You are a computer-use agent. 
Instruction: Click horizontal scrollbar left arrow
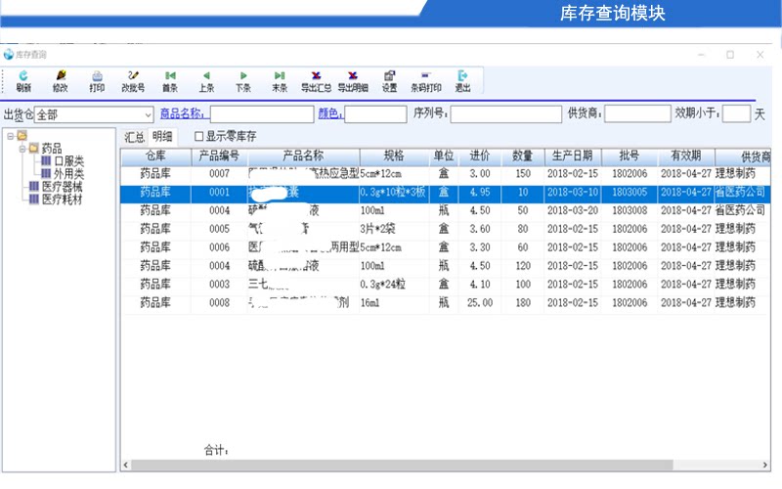tap(126, 466)
